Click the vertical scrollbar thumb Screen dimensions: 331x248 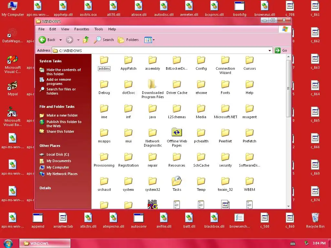(288, 88)
